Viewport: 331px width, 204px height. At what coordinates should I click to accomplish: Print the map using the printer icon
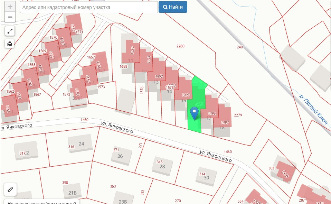click(x=10, y=44)
